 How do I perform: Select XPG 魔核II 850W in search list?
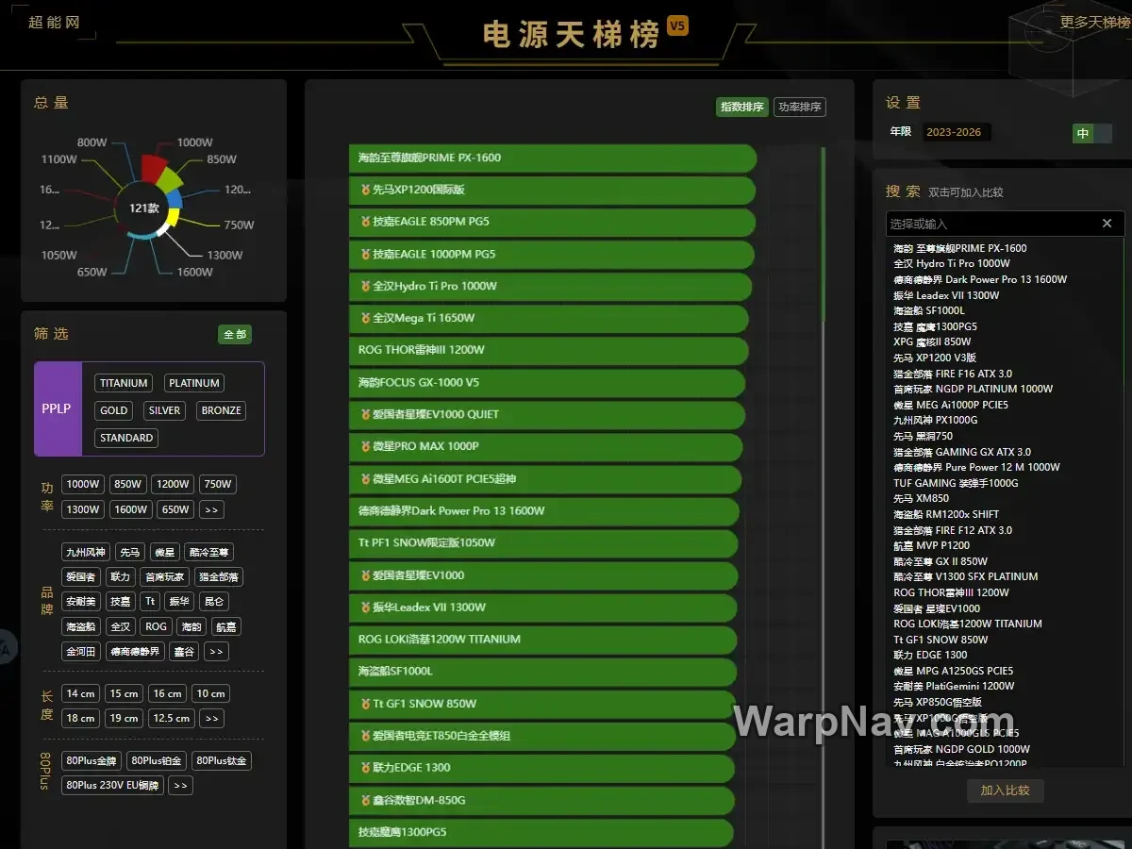point(932,341)
